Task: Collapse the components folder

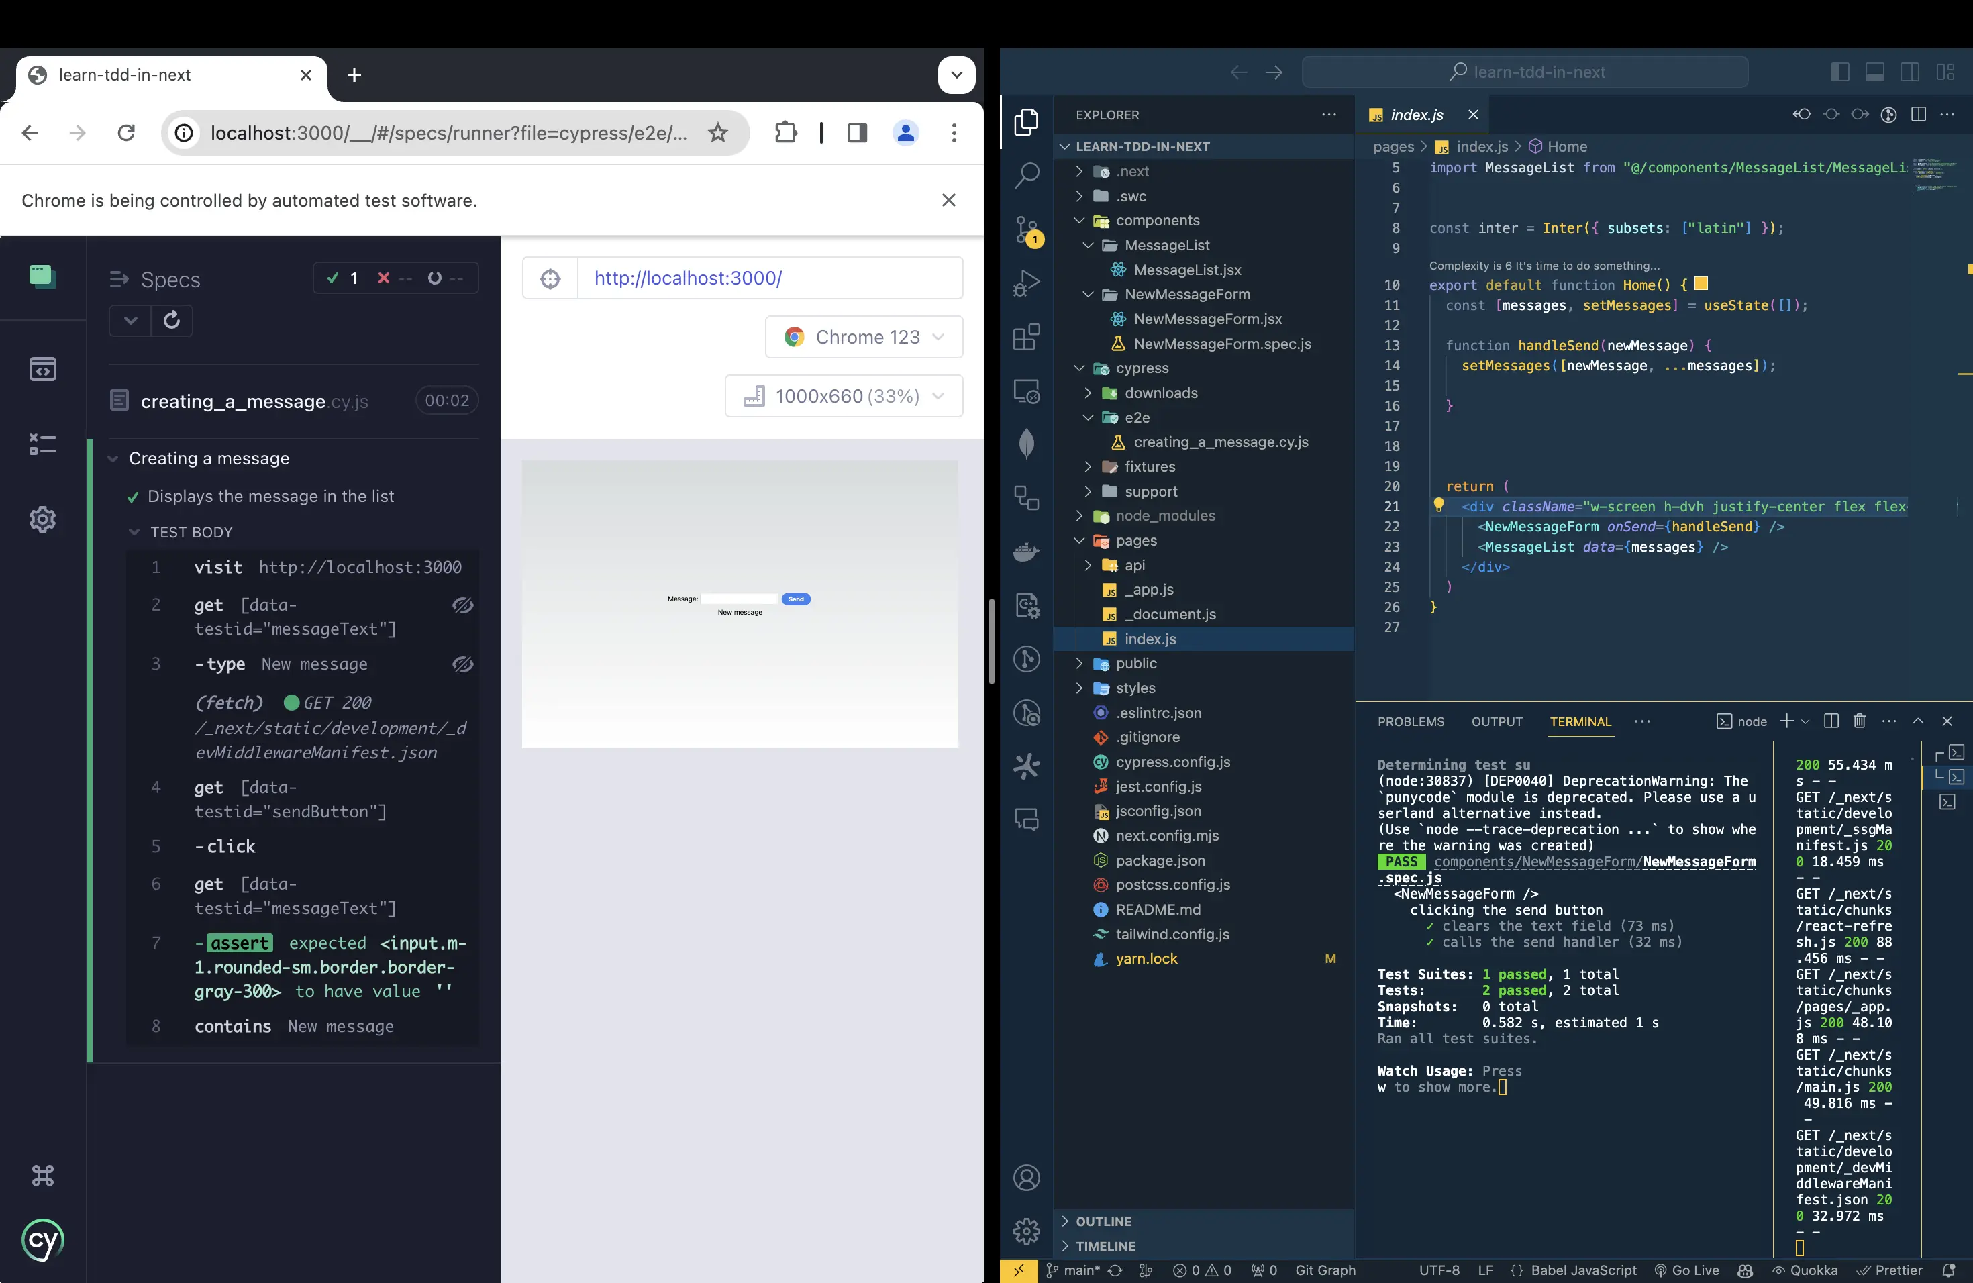Action: click(x=1078, y=221)
